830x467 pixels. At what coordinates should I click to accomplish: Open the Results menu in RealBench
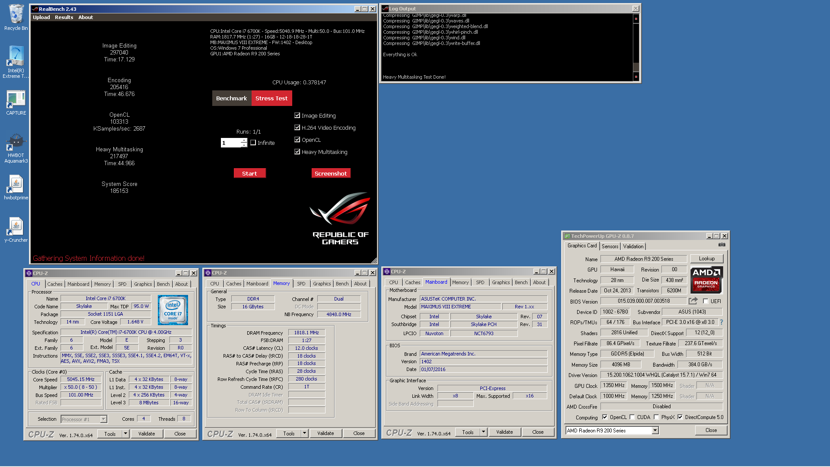(64, 17)
